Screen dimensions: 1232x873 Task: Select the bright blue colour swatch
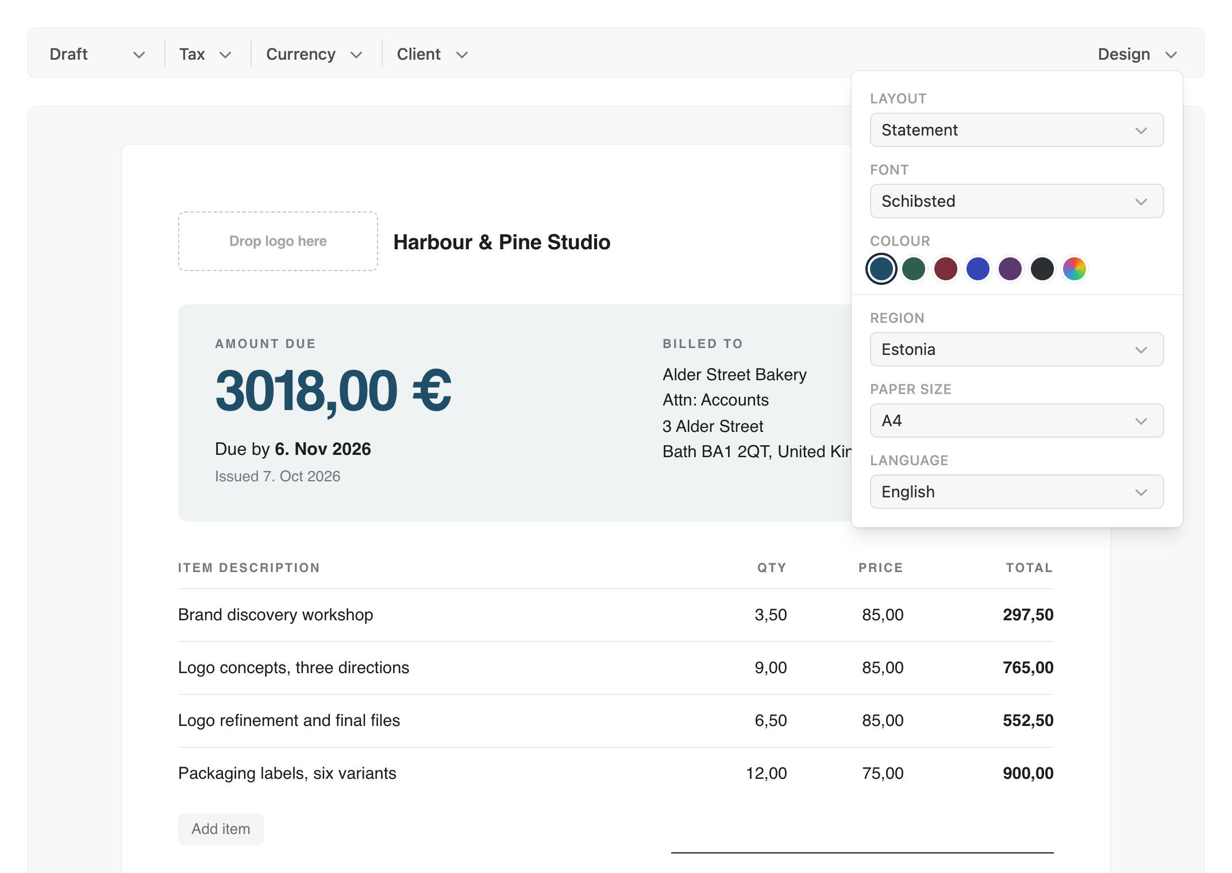[x=978, y=269]
